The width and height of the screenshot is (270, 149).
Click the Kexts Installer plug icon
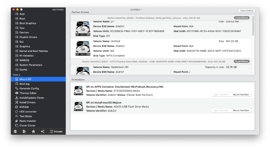pos(16,121)
